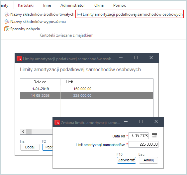Click the Limit amortyzacji samochodów field
The width and height of the screenshot is (187, 175).
point(143,144)
